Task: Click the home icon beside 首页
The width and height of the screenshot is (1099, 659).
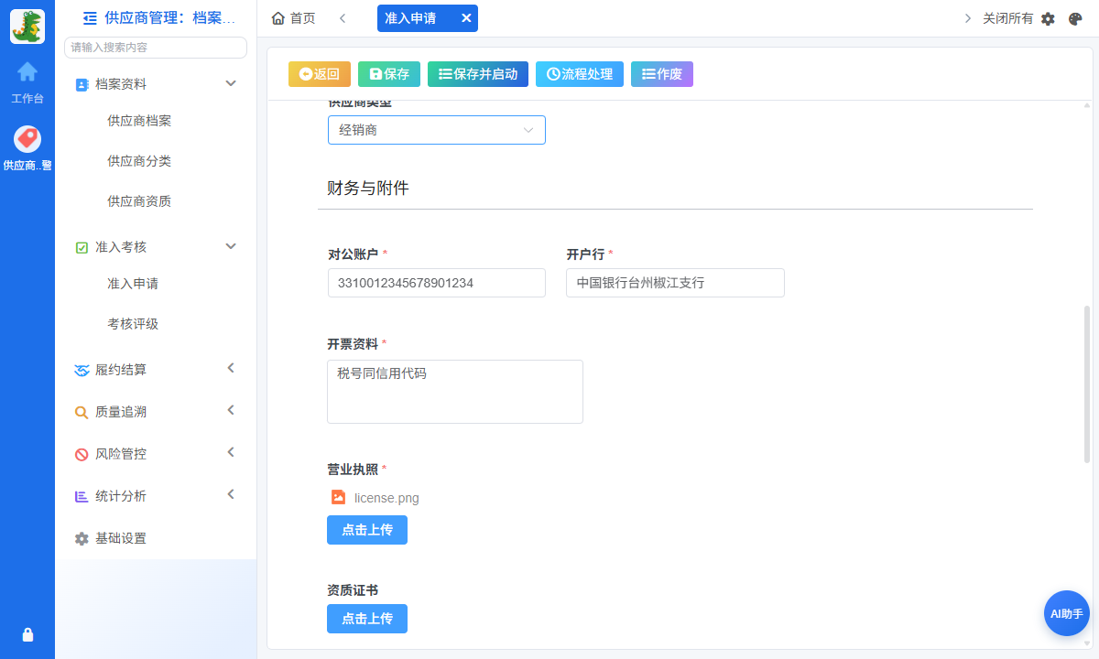Action: [278, 18]
